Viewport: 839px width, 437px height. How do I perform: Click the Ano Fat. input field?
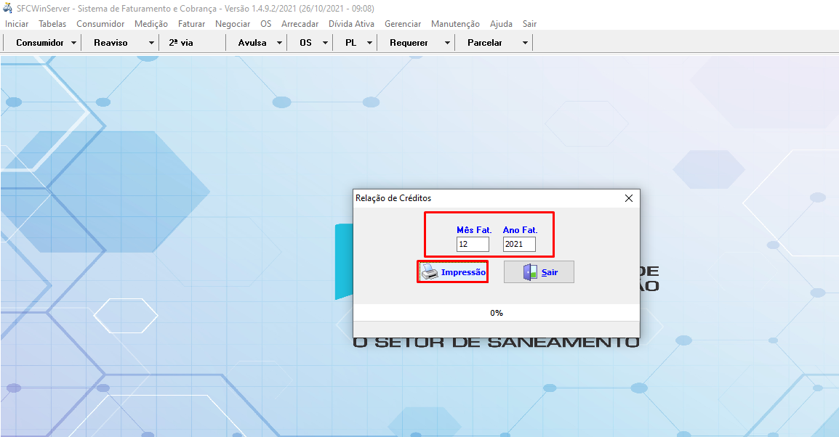519,245
